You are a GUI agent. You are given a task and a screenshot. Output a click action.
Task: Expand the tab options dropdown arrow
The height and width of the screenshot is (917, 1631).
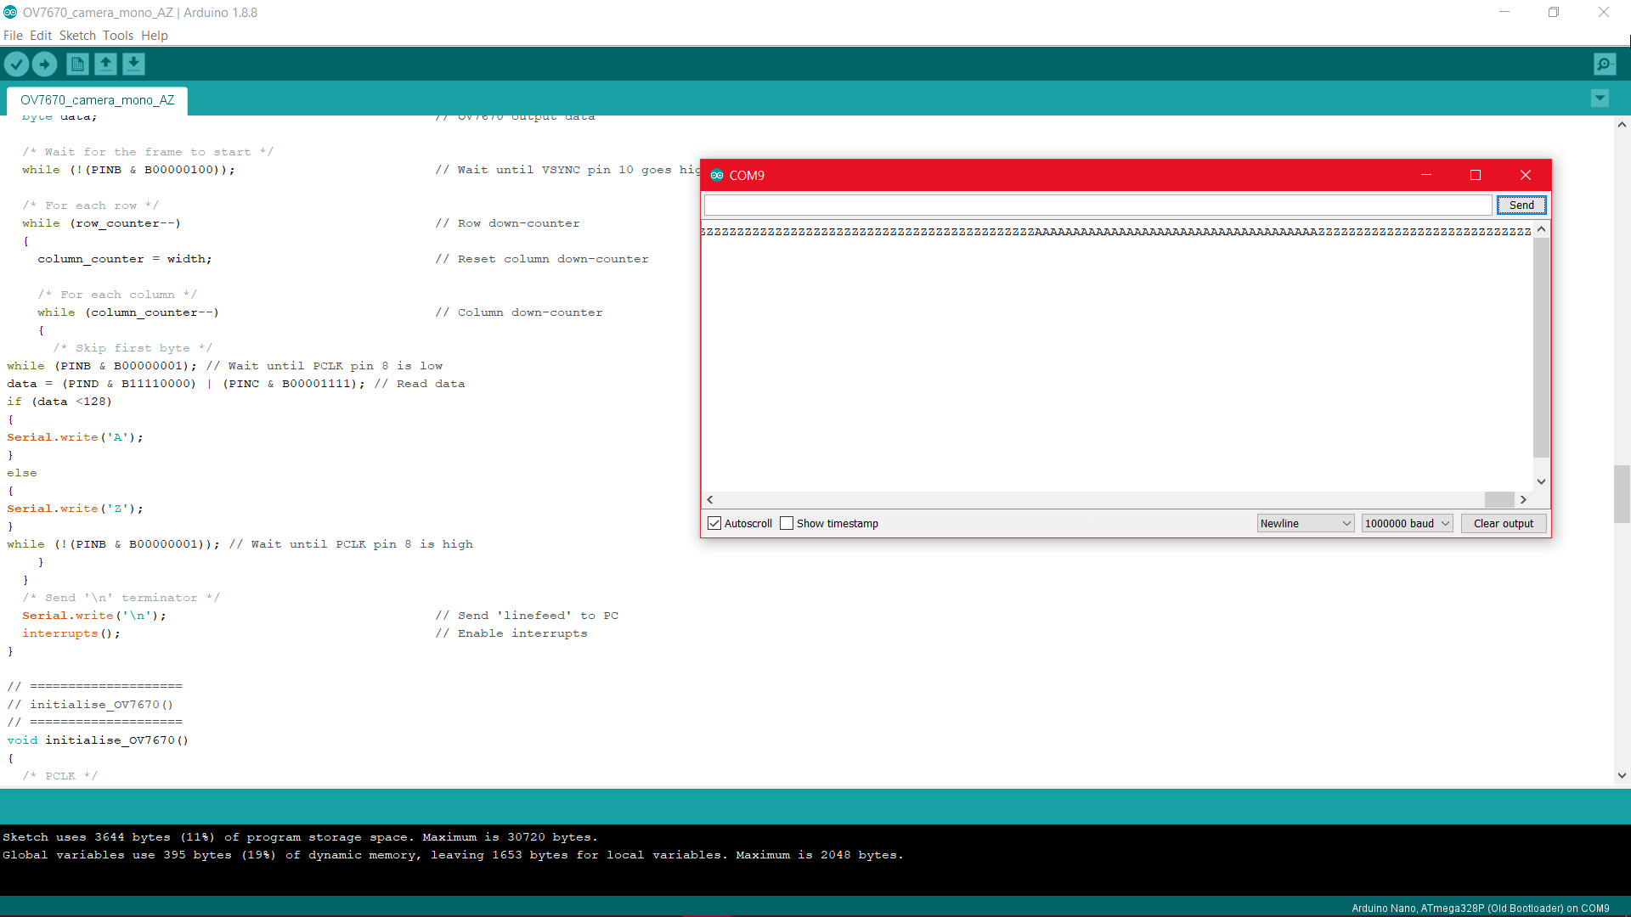(1600, 98)
